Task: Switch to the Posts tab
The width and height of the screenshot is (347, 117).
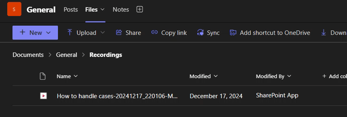Action: (x=71, y=9)
